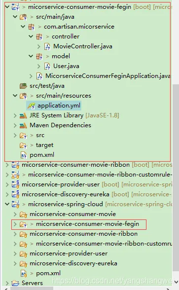Collapse the model package node

coord(31,56)
